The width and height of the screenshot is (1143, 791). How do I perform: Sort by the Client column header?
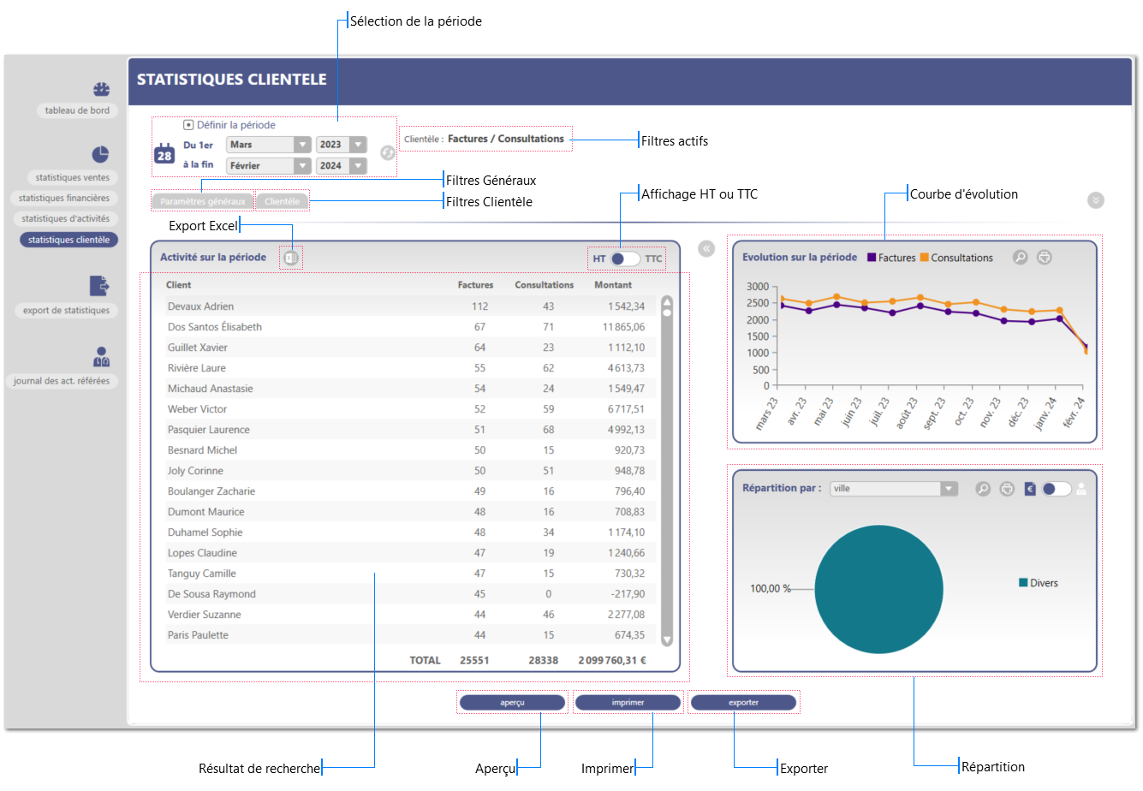[x=179, y=285]
